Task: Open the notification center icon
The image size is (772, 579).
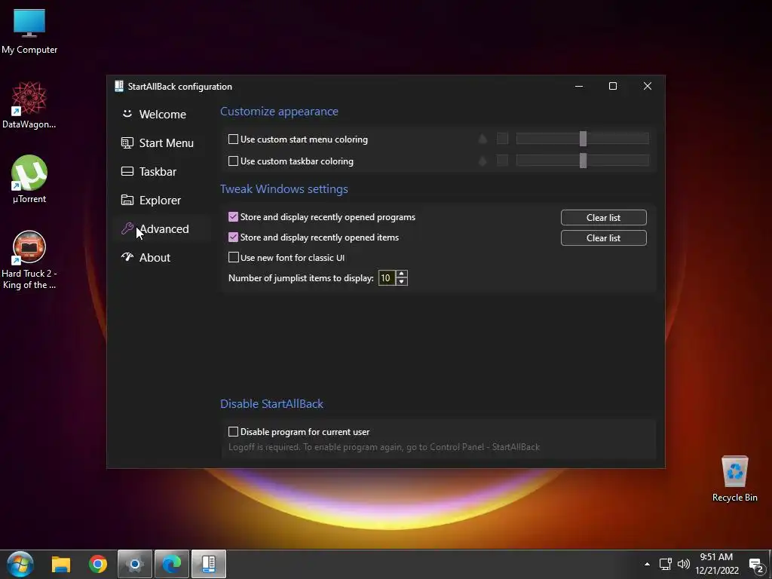Action: (757, 565)
